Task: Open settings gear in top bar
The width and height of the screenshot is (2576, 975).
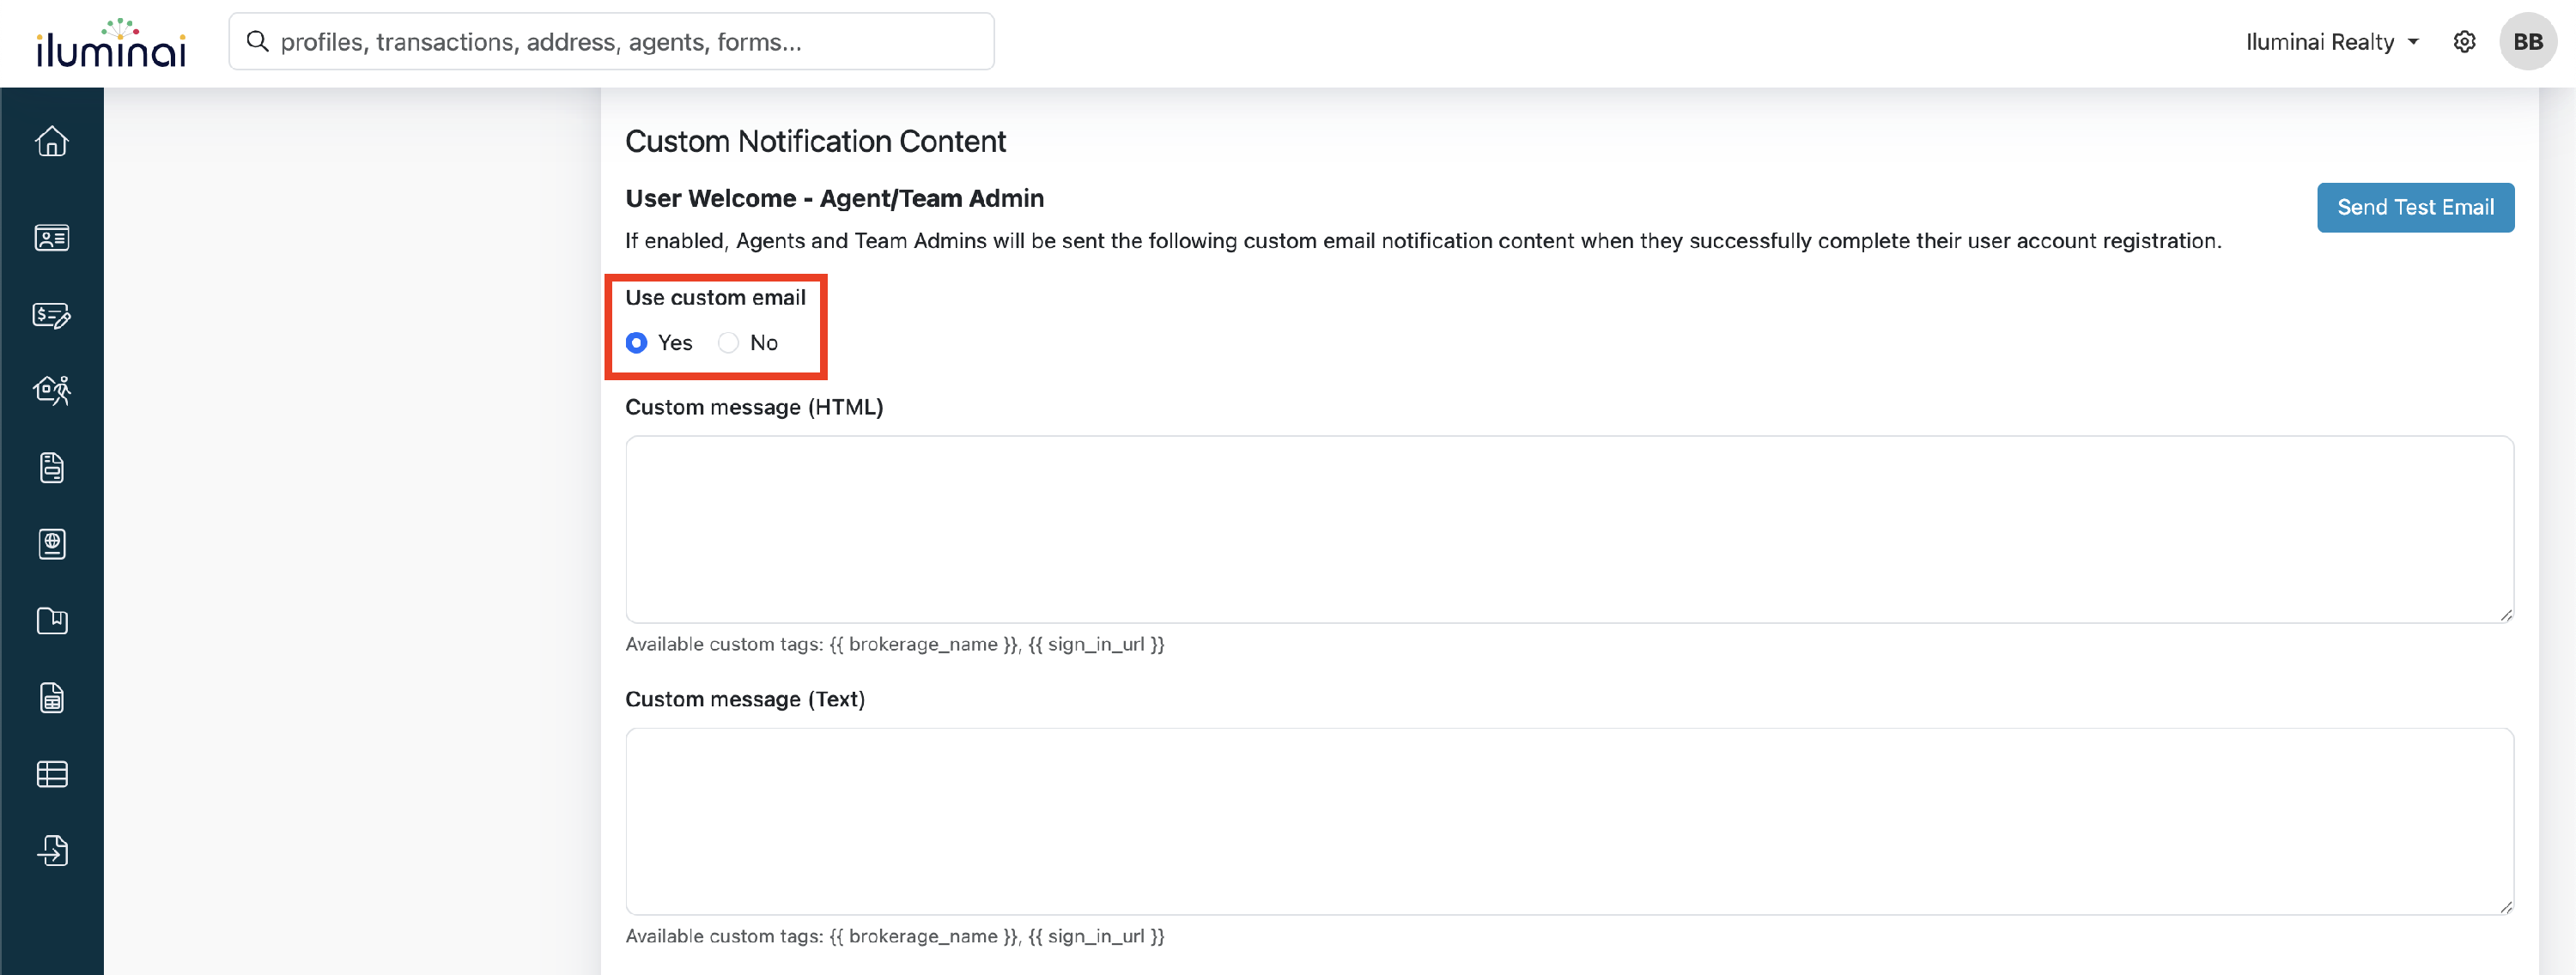Action: (2464, 42)
